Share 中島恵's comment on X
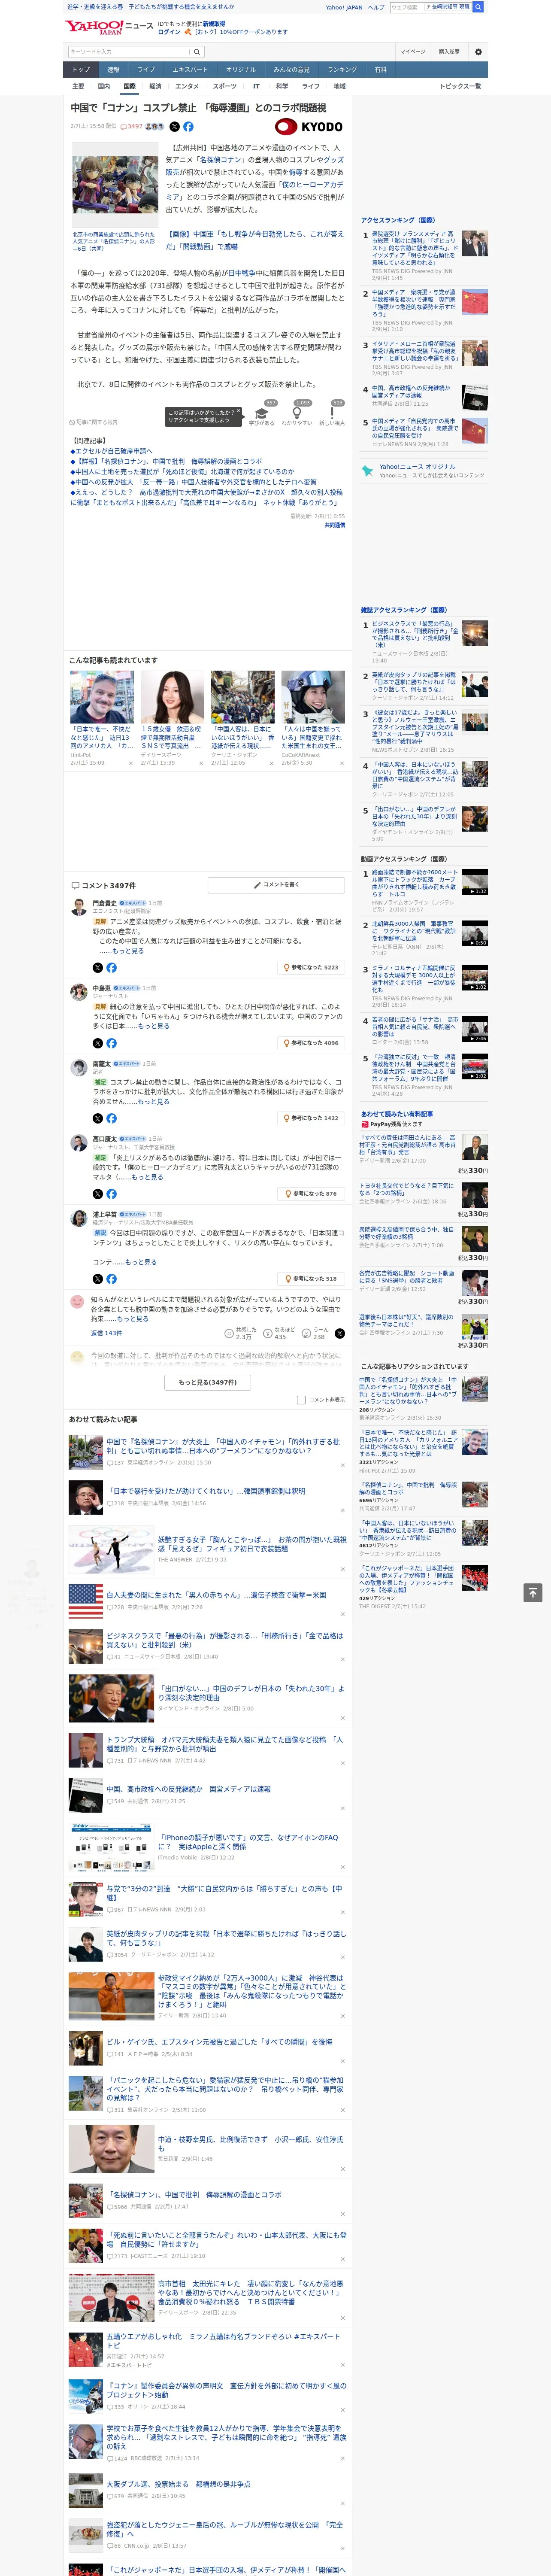 (x=97, y=1043)
